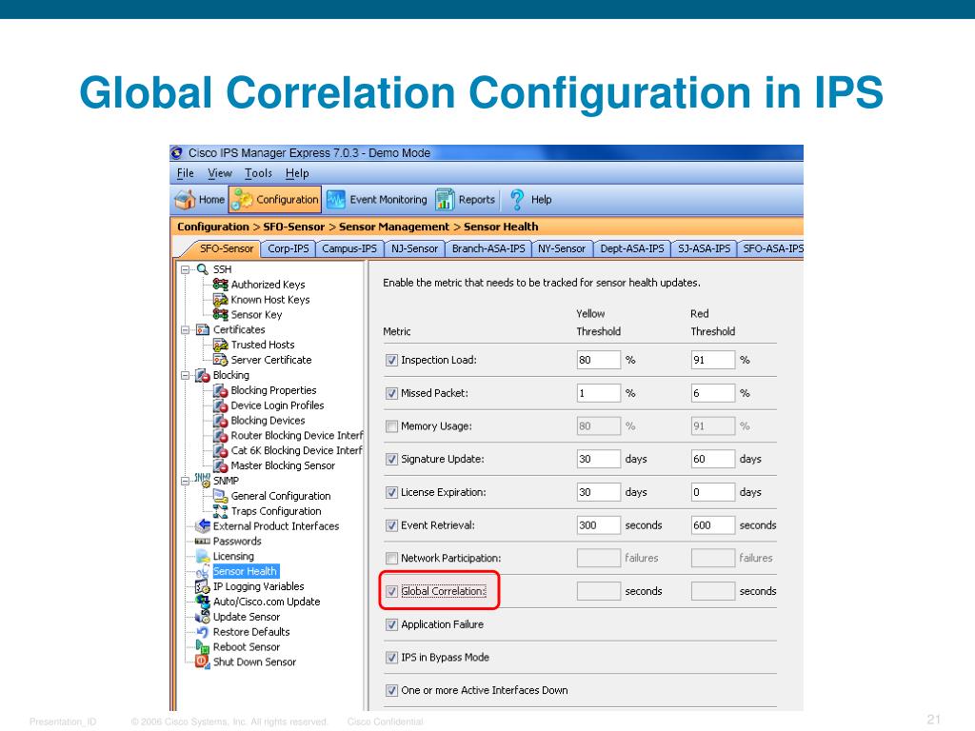975x731 pixels.
Task: Select the General Configuration icon
Action: (220, 495)
